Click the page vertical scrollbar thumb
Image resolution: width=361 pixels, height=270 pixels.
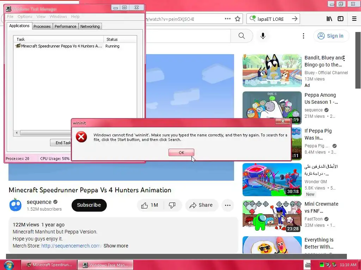[358, 60]
